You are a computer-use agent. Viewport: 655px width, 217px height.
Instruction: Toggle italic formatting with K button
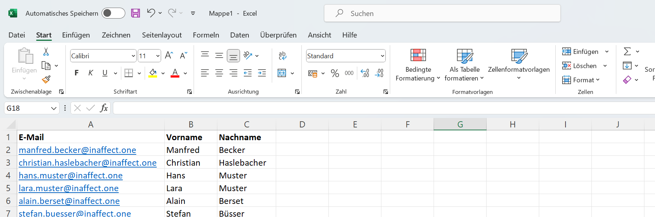click(91, 73)
